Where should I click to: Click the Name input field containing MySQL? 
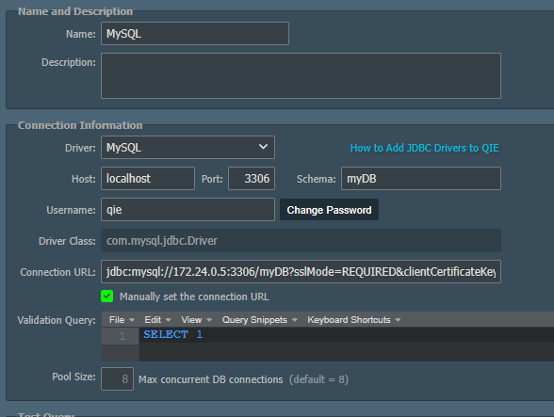pos(195,34)
